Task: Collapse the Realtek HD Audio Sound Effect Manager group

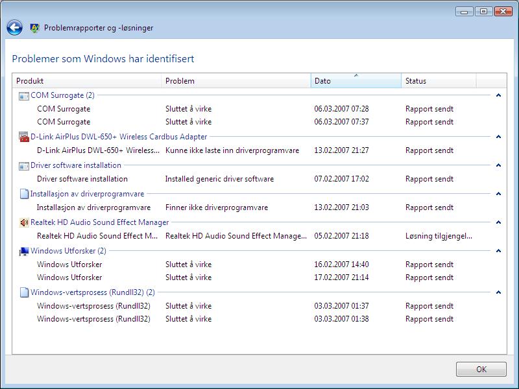Action: (498, 222)
